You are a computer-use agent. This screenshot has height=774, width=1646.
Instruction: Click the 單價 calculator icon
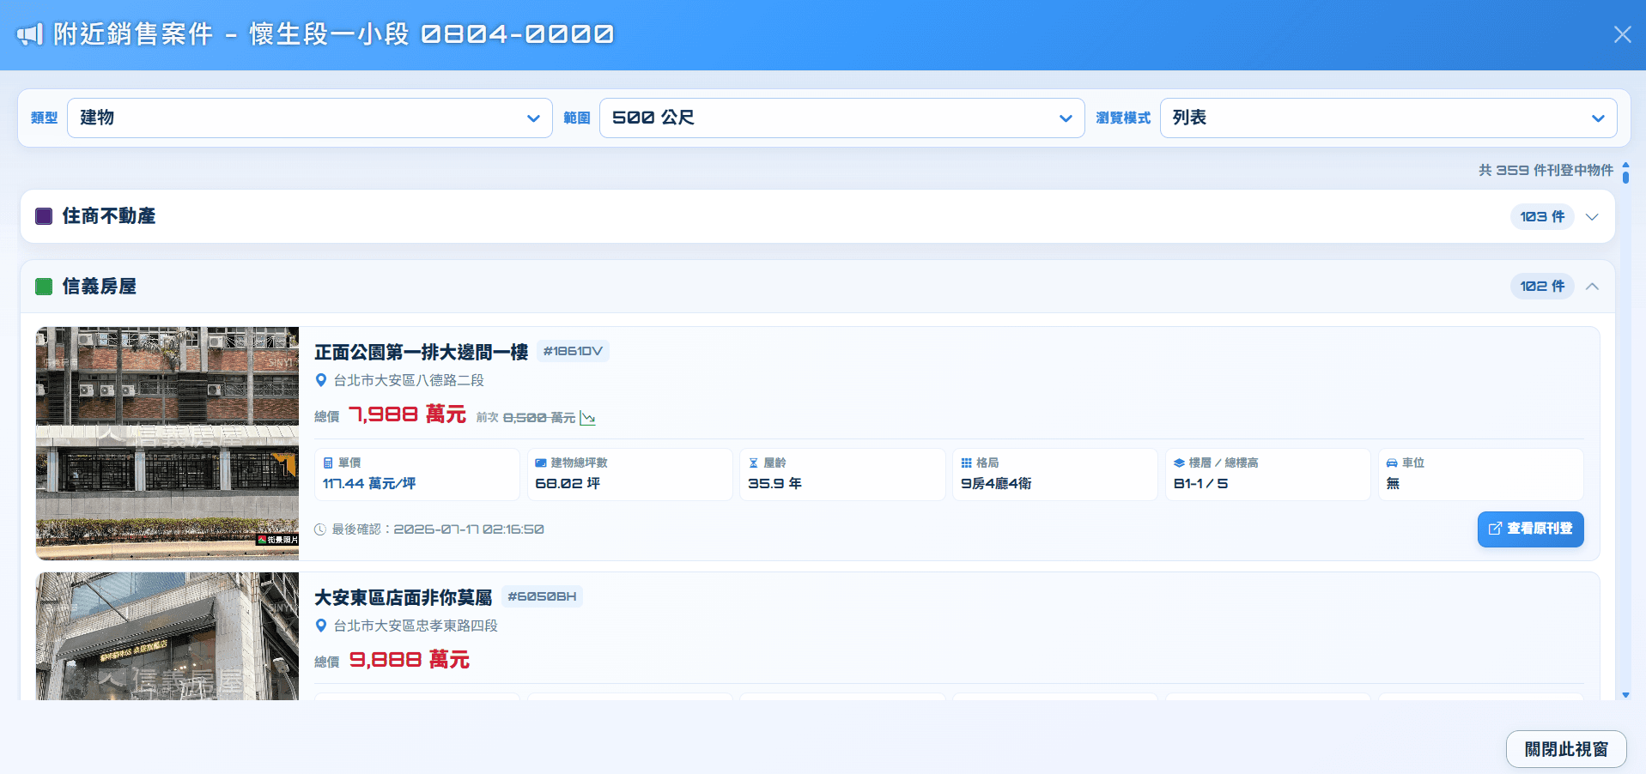tap(328, 463)
